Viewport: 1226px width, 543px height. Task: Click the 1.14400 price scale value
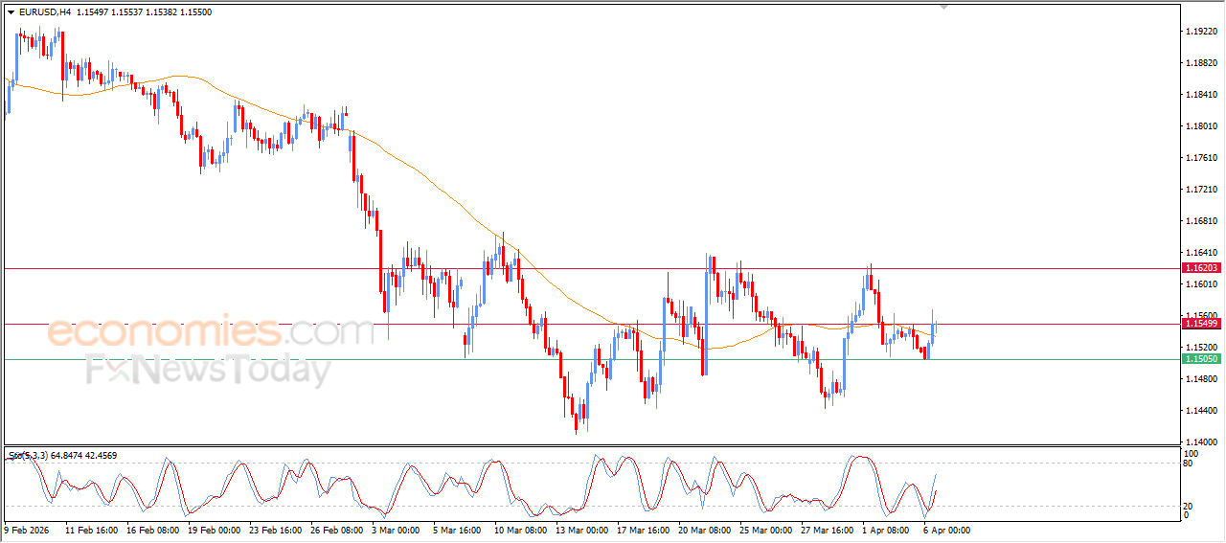(1200, 411)
